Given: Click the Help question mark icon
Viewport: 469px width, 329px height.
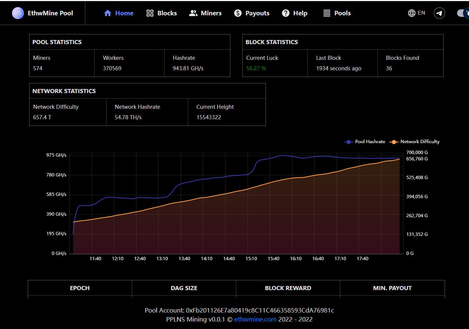Looking at the screenshot, I should (285, 13).
